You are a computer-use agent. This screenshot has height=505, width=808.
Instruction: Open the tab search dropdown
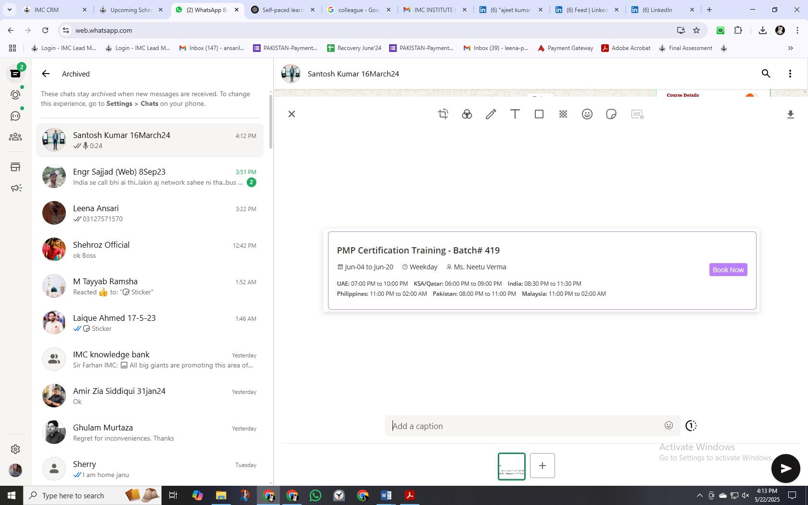point(9,10)
